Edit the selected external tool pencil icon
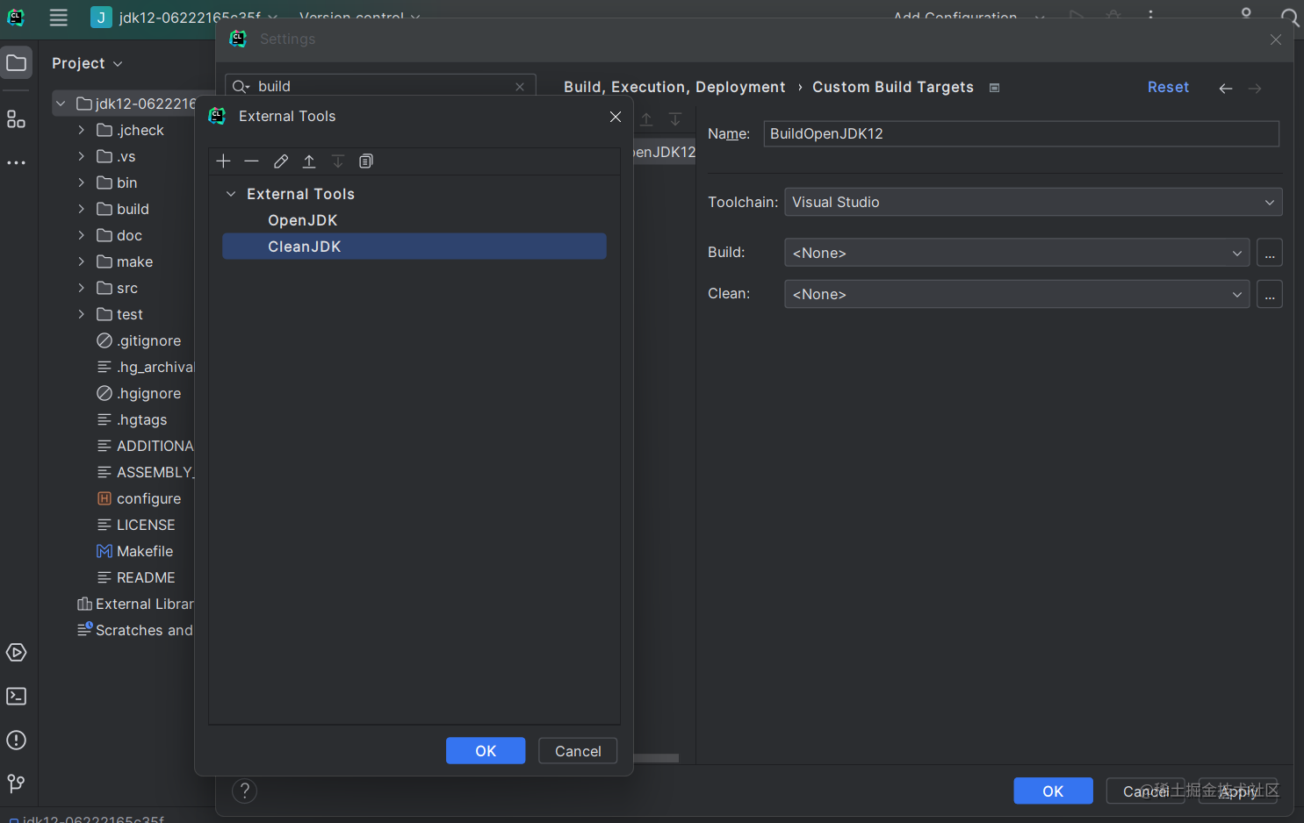The width and height of the screenshot is (1304, 823). coord(281,161)
